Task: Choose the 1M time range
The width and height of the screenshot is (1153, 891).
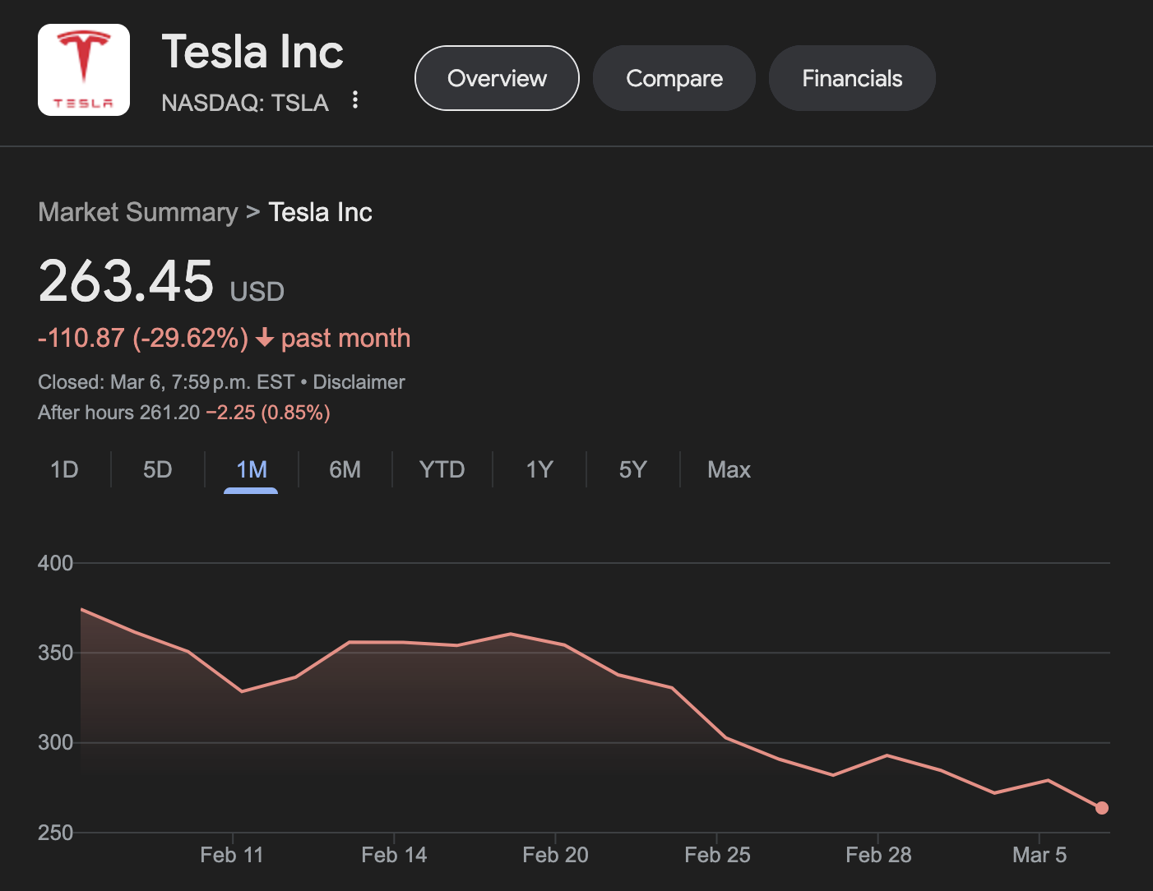Action: (x=251, y=469)
